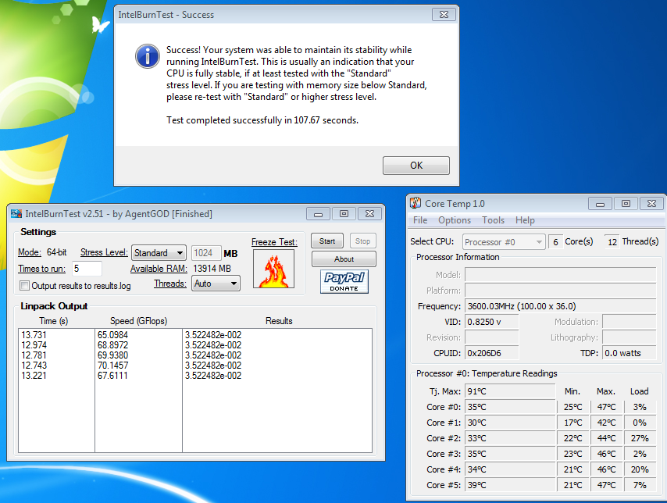The width and height of the screenshot is (667, 503).
Task: Close the IntelBurnTest v2.51 window
Action: (369, 214)
